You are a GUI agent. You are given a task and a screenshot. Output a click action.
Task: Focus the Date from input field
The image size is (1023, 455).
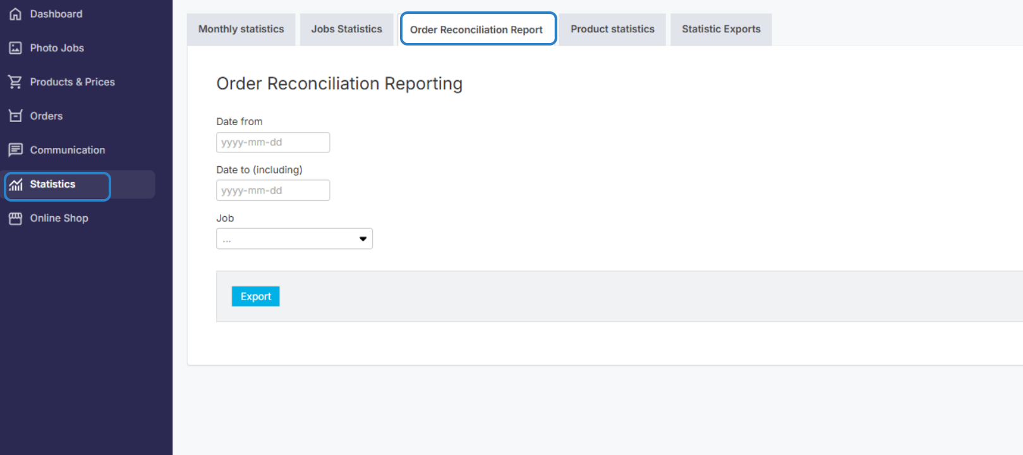pyautogui.click(x=273, y=142)
